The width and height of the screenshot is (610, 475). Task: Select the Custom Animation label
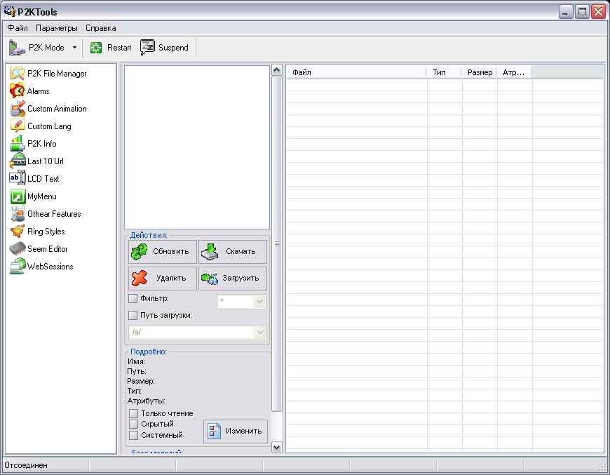point(57,109)
